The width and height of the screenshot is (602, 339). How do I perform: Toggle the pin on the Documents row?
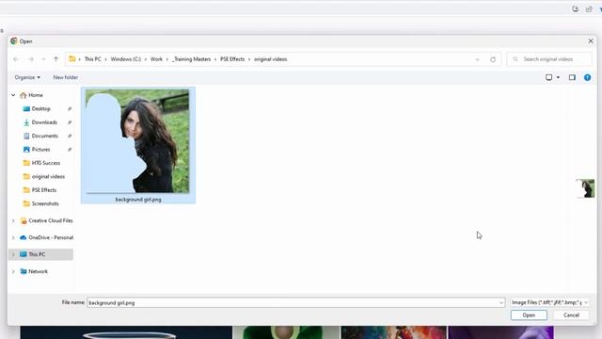(x=70, y=136)
